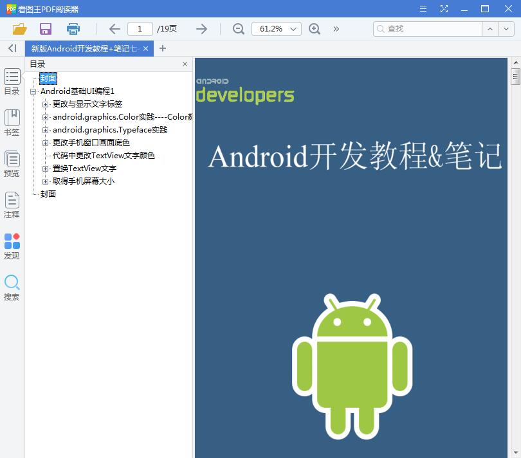
Task: Open a new tab with the plus button
Action: pyautogui.click(x=162, y=48)
